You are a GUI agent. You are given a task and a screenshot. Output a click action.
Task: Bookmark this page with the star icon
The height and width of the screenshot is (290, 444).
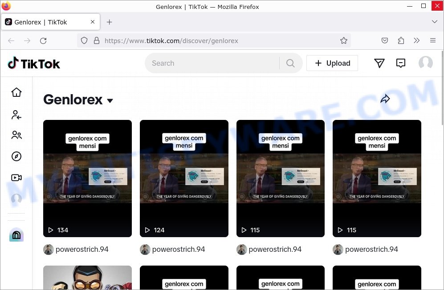pyautogui.click(x=344, y=41)
